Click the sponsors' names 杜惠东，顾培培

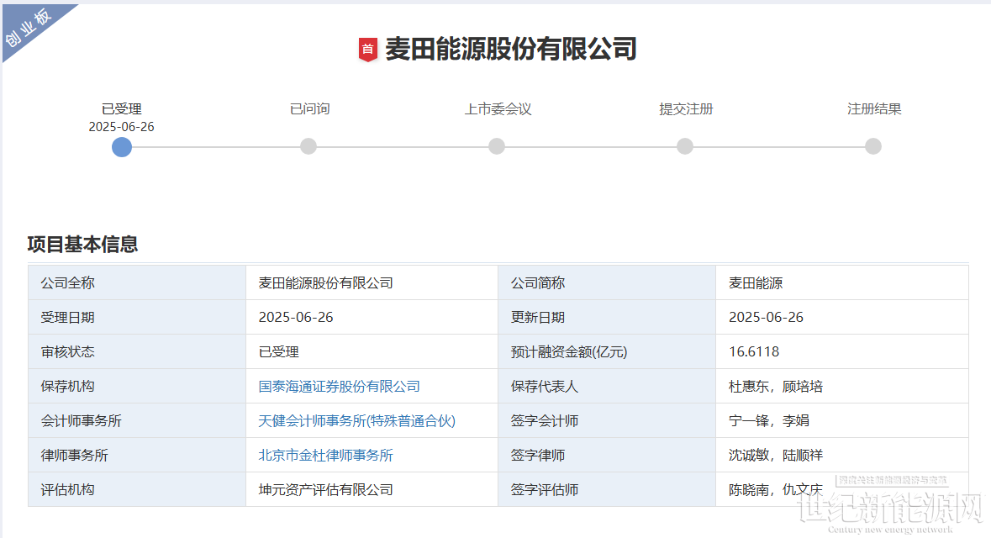776,387
